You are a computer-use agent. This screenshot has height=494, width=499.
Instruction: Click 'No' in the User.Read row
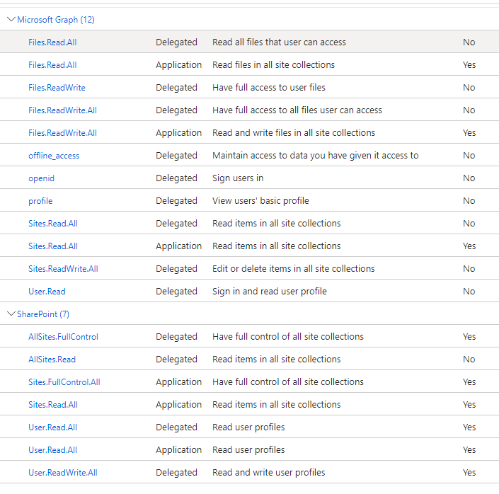click(469, 292)
